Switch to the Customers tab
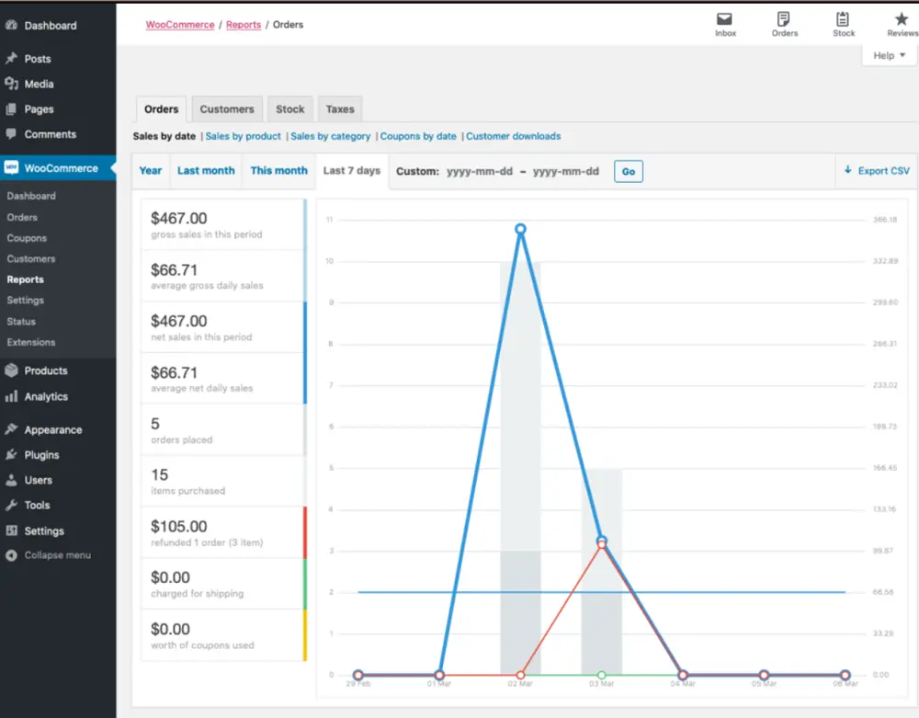 coord(227,108)
